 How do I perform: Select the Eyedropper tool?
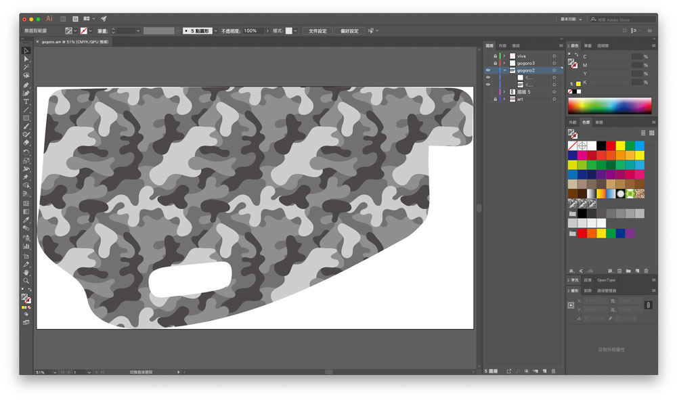[x=26, y=221]
